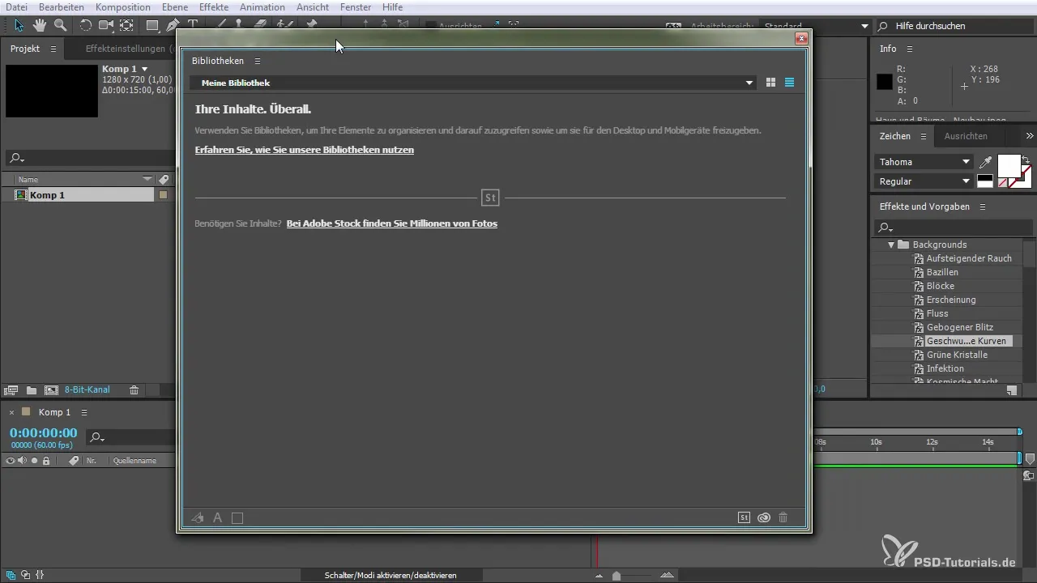Toggle audio speaker column in timeline header
The width and height of the screenshot is (1037, 583).
(23, 461)
